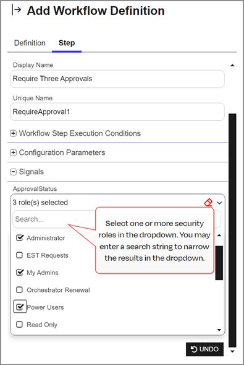This screenshot has width=244, height=365.
Task: Collapse panel using arrow icon beside title
Action: click(x=17, y=11)
